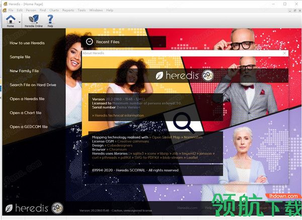Close the About Heredis dialog

pos(284,53)
